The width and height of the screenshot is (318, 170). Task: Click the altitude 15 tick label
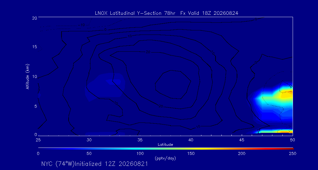[x=34, y=47]
